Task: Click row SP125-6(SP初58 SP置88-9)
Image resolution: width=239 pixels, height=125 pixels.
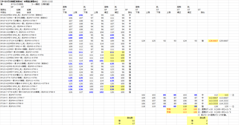Action: tap(25, 84)
